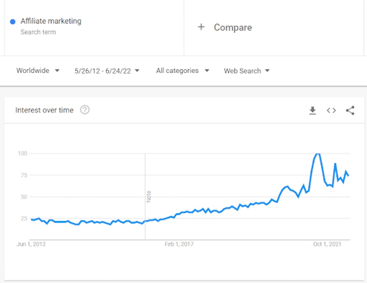
Task: Click the blue Affiliate marketing dot
Action: [x=13, y=22]
